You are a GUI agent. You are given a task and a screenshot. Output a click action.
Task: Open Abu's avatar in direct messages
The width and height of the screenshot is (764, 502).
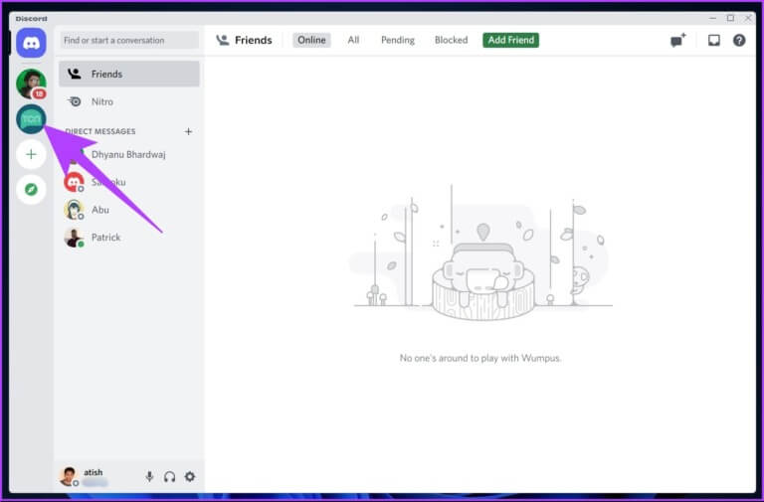coord(74,210)
